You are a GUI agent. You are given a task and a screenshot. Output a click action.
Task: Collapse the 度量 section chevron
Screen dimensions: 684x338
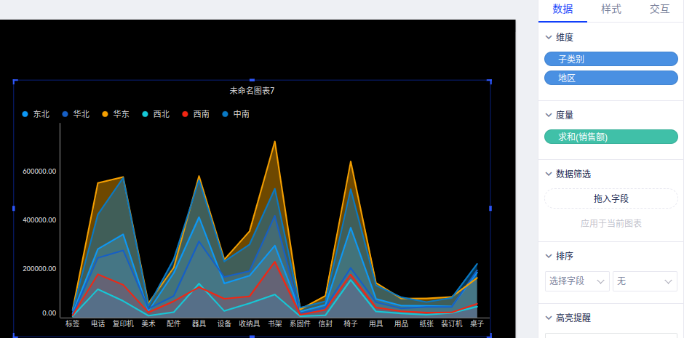549,115
